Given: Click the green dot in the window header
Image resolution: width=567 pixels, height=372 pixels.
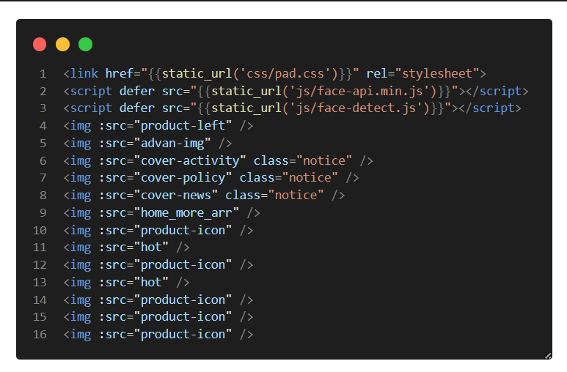Looking at the screenshot, I should 85,45.
